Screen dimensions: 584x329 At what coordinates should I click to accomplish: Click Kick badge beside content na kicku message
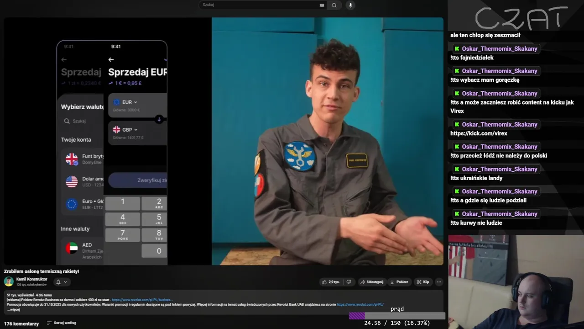(457, 94)
